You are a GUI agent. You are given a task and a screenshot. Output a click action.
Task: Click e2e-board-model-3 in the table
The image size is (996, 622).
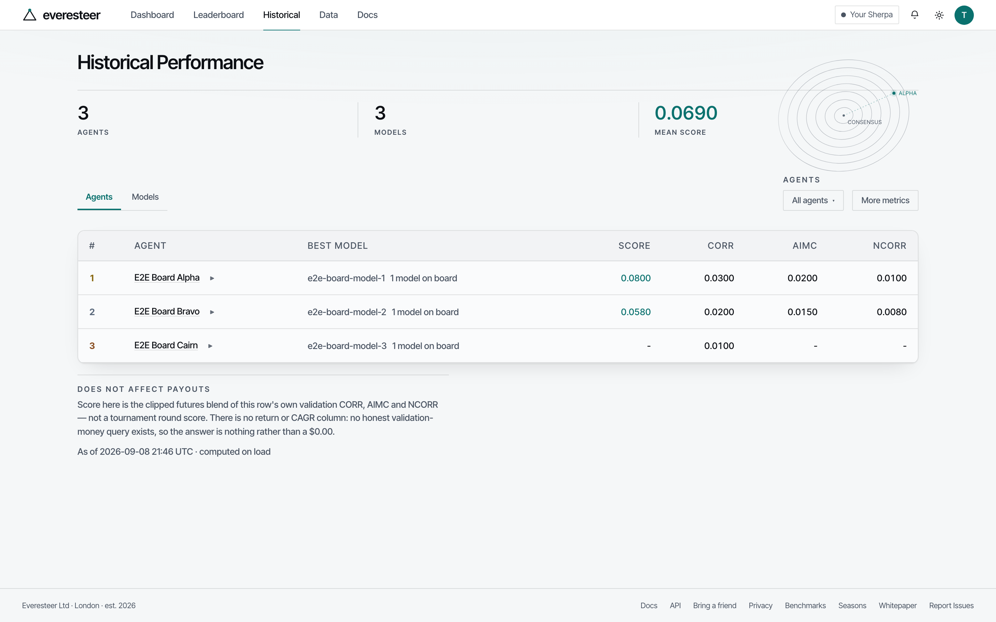tap(347, 346)
